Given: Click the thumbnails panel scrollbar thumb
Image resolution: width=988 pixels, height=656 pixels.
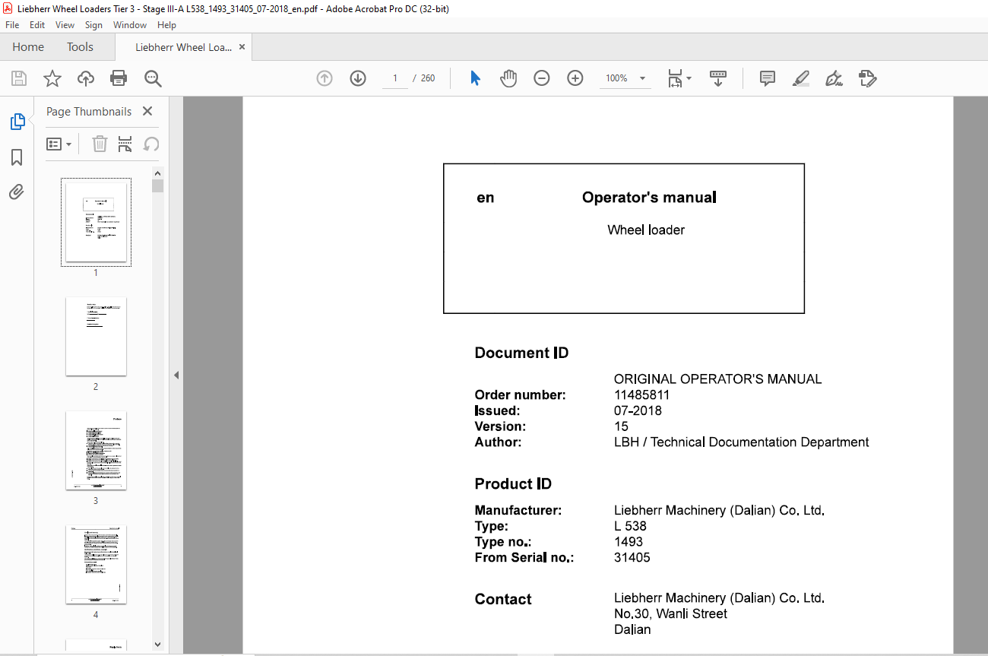Looking at the screenshot, I should point(157,185).
